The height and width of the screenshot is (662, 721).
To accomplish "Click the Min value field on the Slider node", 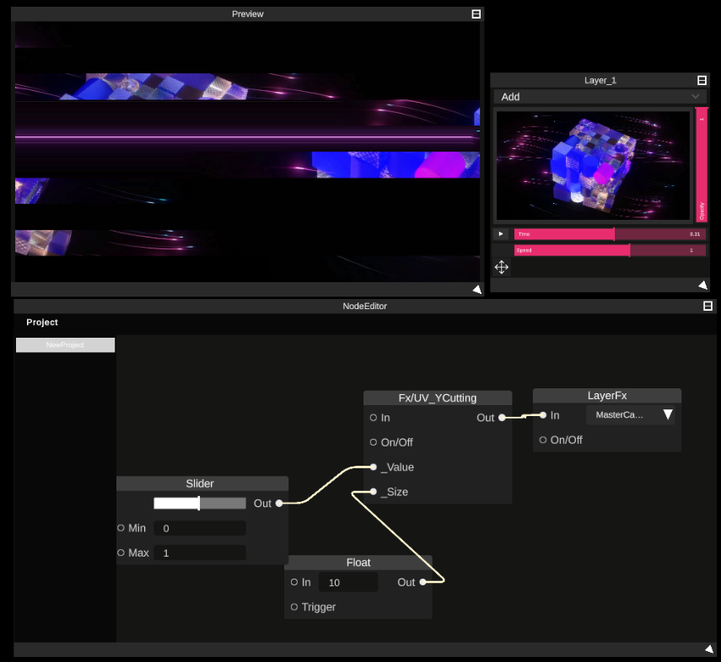I will click(200, 528).
